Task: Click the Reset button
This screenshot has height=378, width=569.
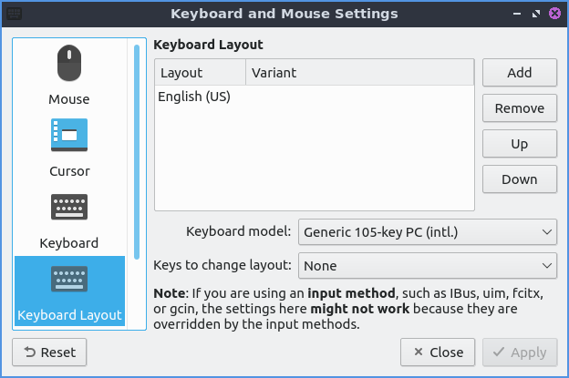Action: pyautogui.click(x=48, y=352)
